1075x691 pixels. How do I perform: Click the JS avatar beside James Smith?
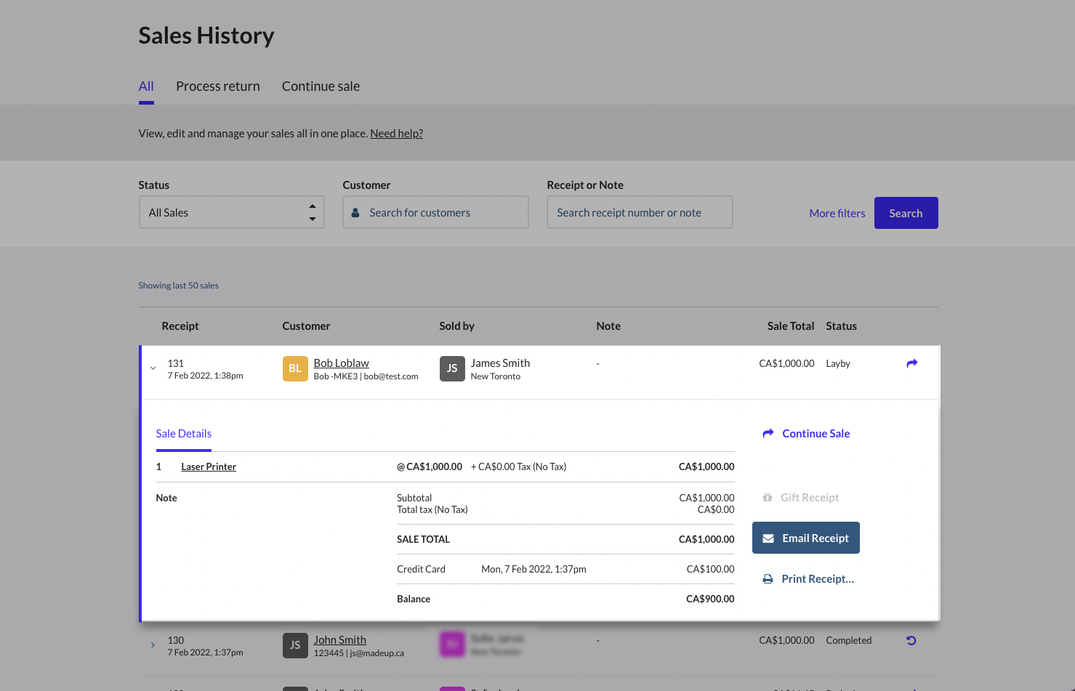[x=452, y=368]
